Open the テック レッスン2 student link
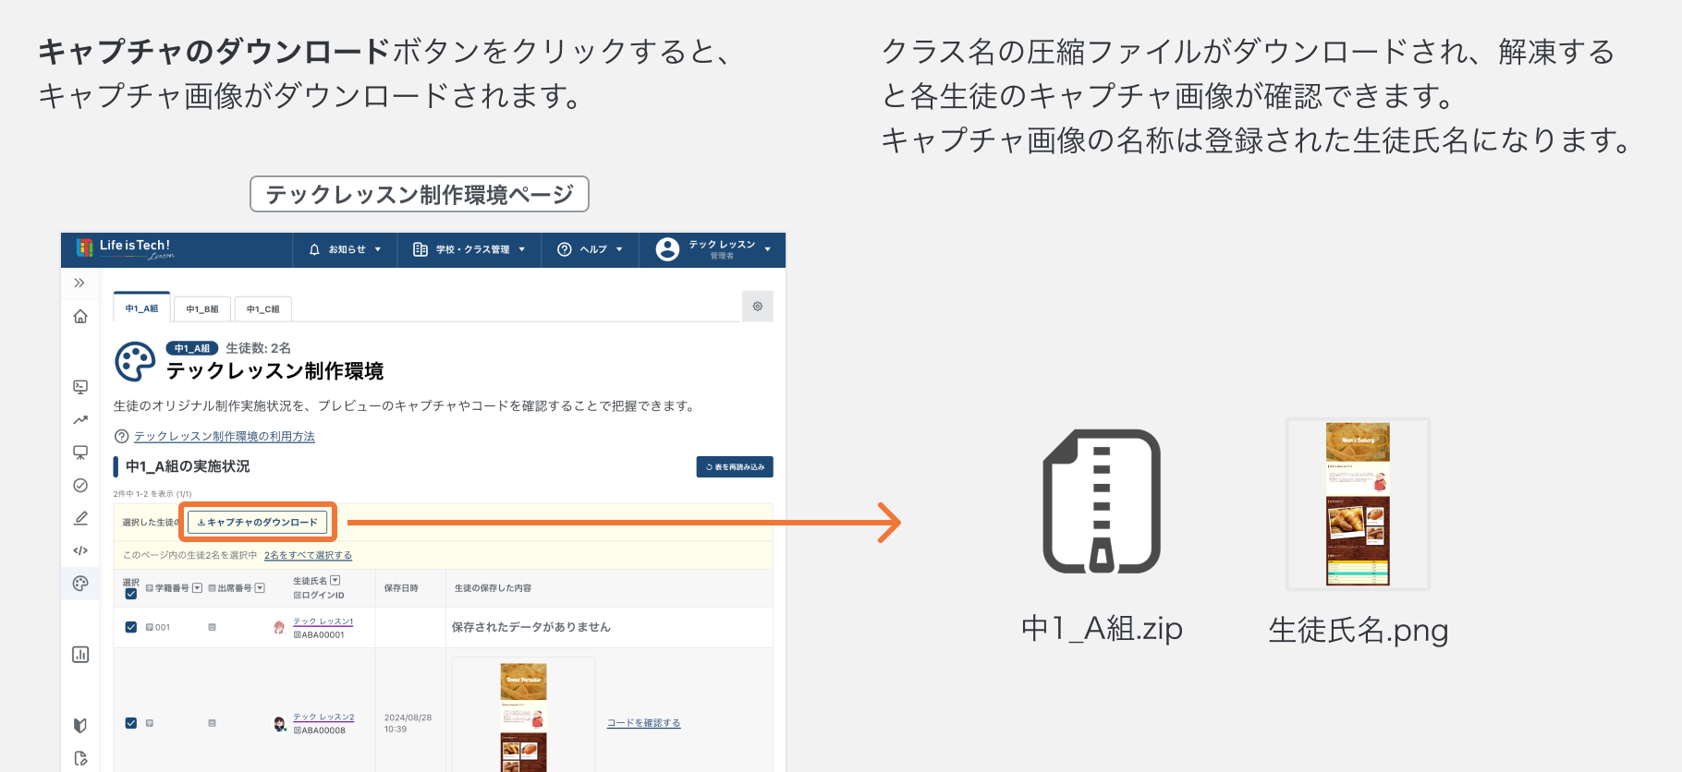Image resolution: width=1682 pixels, height=772 pixels. tap(323, 718)
